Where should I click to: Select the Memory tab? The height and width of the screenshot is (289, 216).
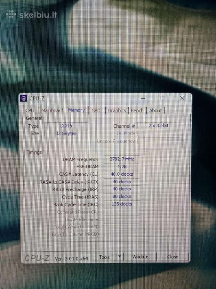pos(76,110)
